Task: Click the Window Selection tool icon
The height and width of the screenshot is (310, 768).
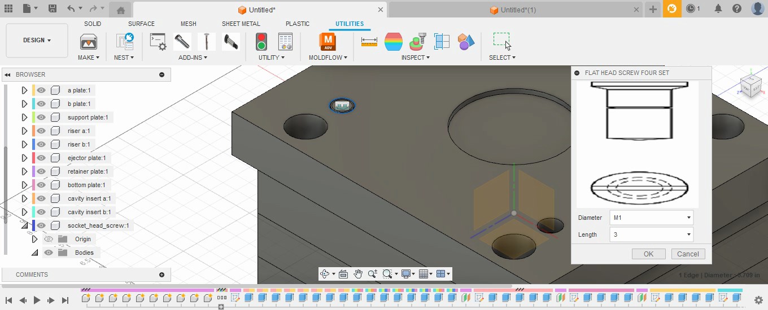Action: click(501, 41)
